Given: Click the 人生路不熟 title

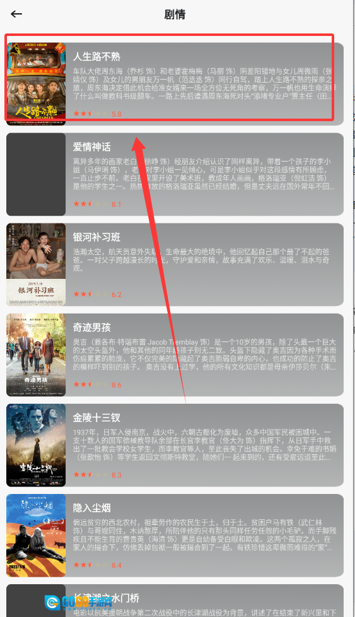Looking at the screenshot, I should point(96,57).
